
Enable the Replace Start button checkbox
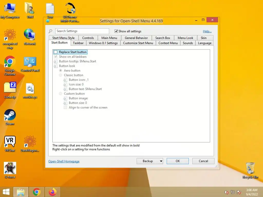[x=56, y=52]
